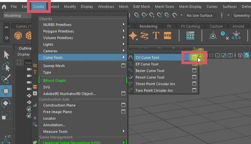Screen dimensions: 251x144
Task: Toggle the textured display viewport icon
Action: 224,55
